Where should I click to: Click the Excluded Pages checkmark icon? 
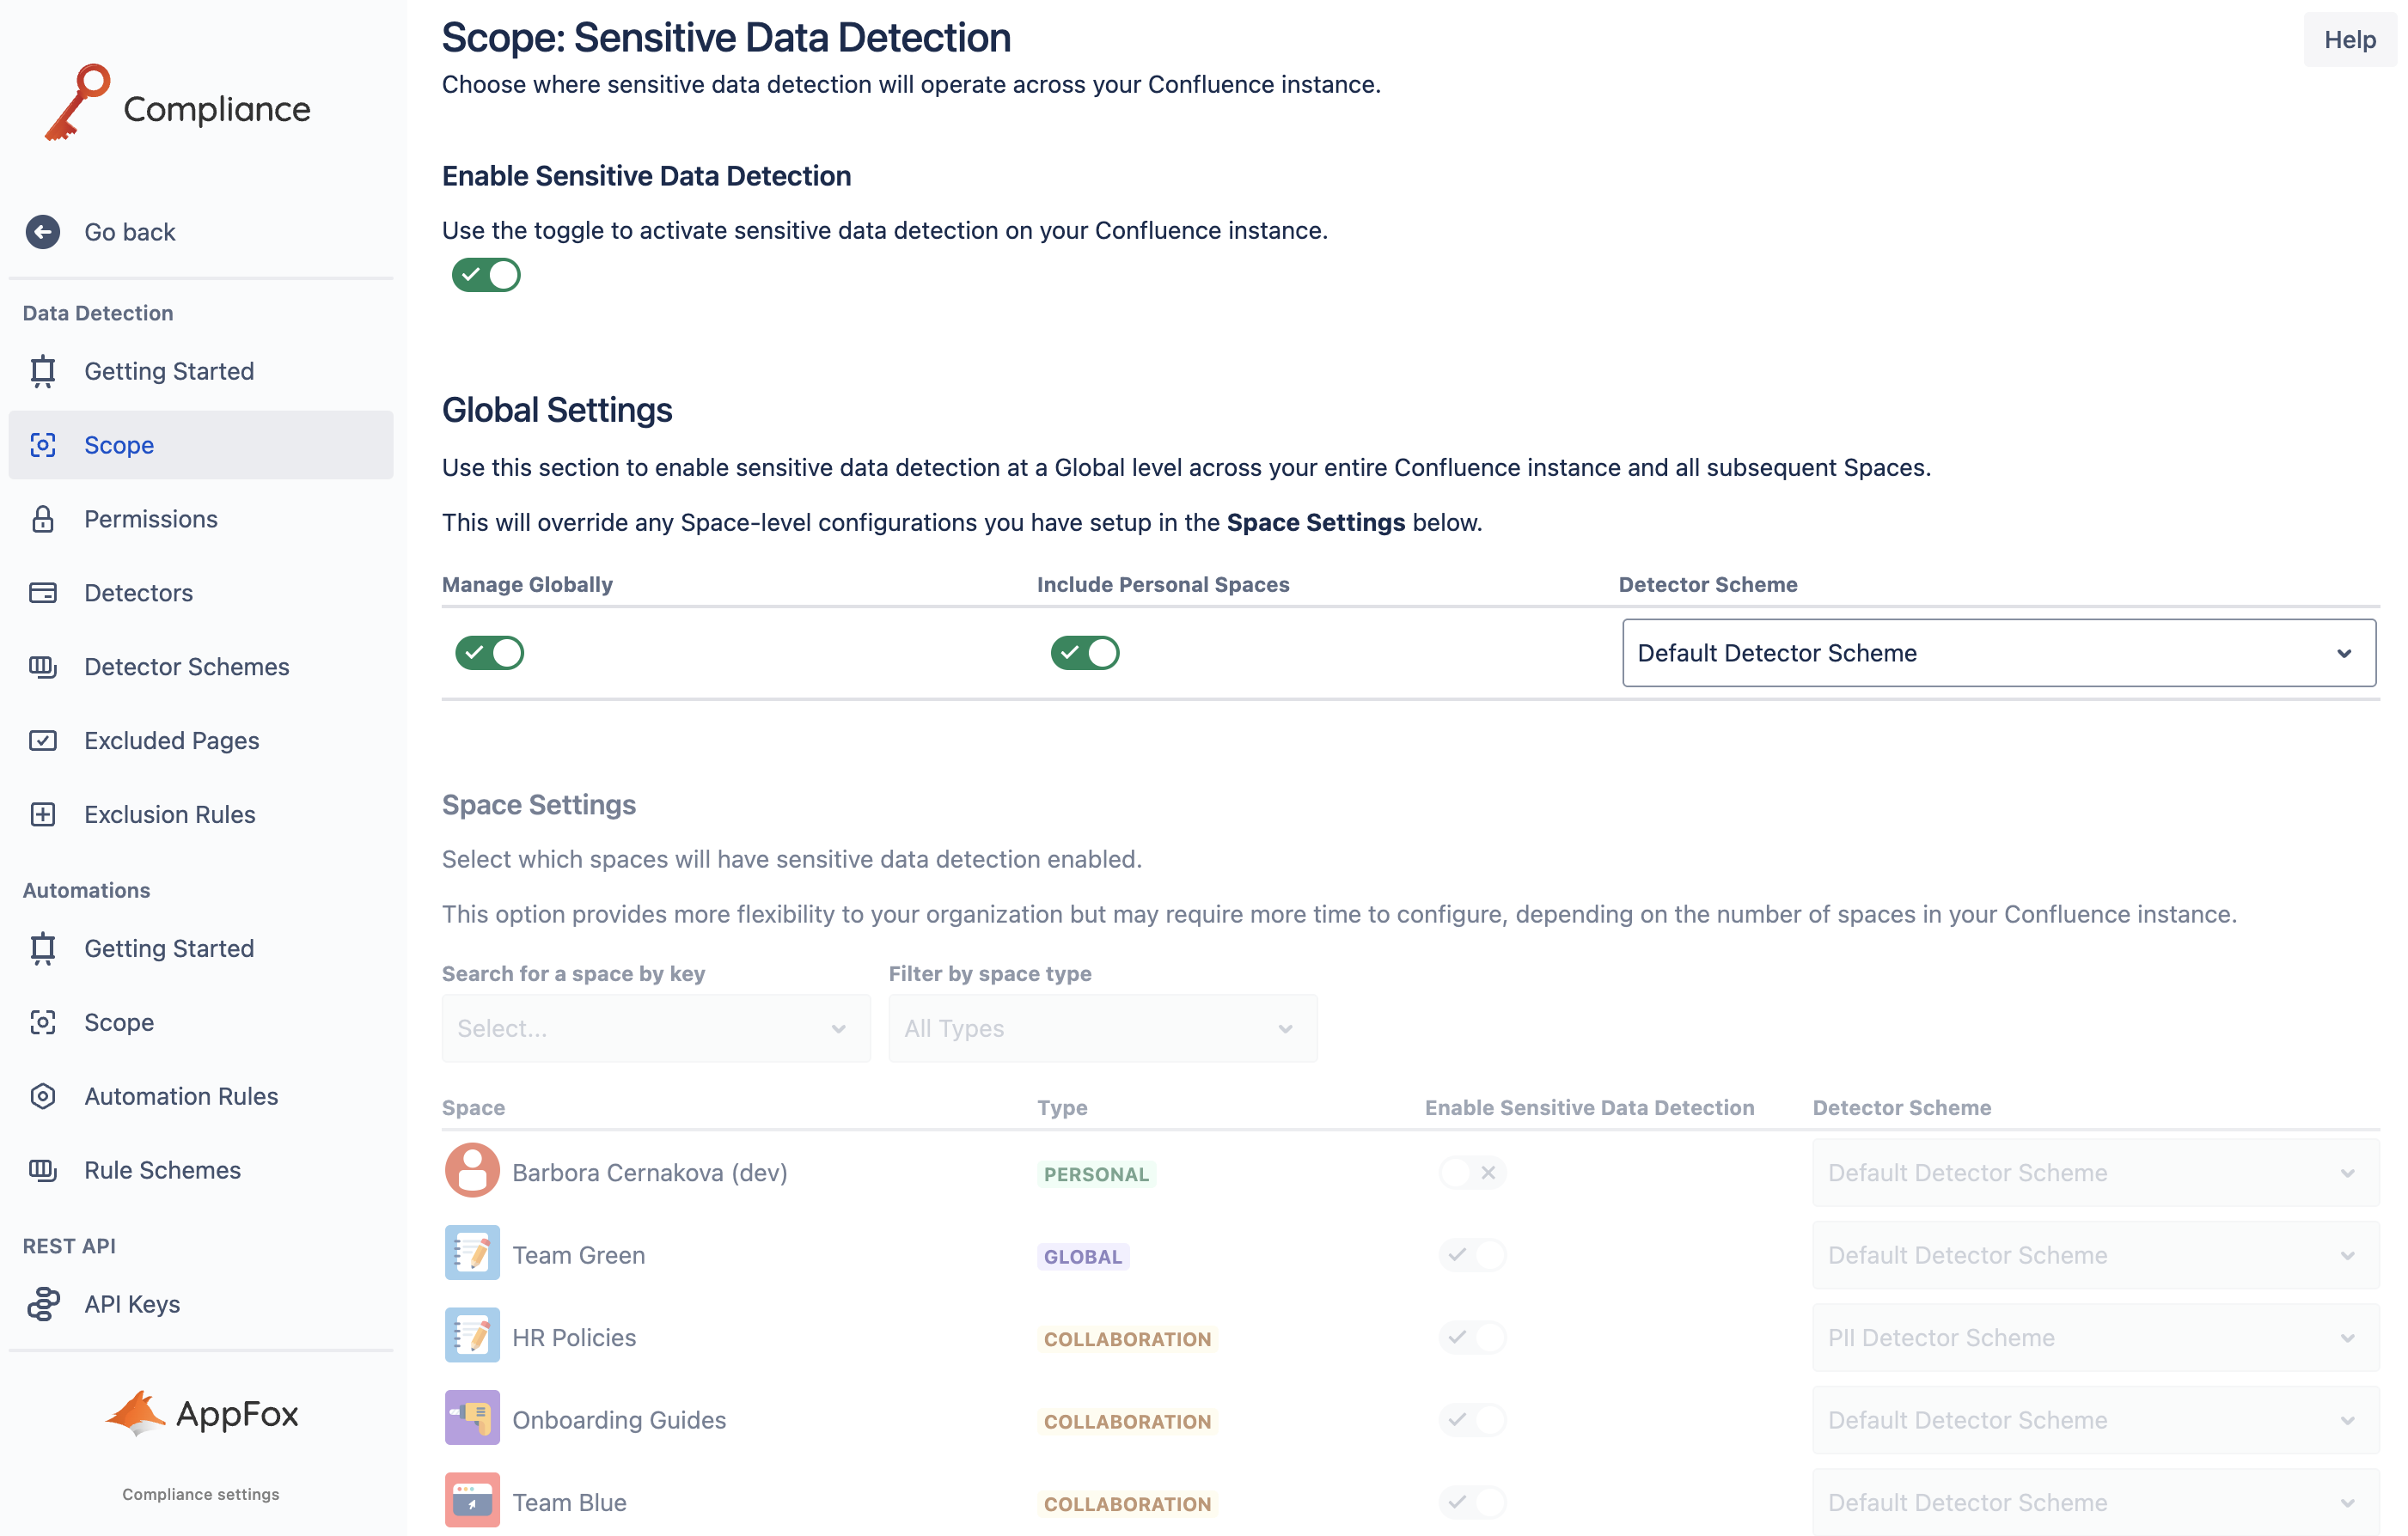pyautogui.click(x=42, y=741)
